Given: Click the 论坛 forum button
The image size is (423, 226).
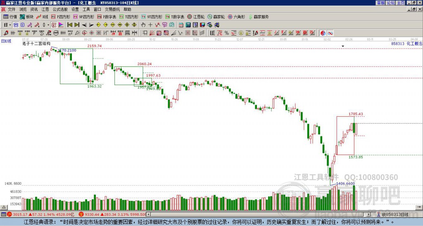Looking at the screenshot, I should [x=391, y=3].
